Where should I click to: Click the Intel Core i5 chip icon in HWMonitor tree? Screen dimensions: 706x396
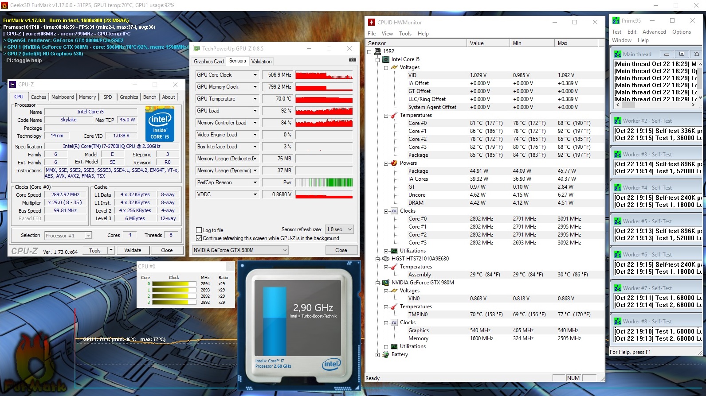(x=386, y=59)
